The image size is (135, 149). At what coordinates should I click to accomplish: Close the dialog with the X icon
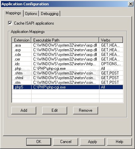click(x=131, y=4)
